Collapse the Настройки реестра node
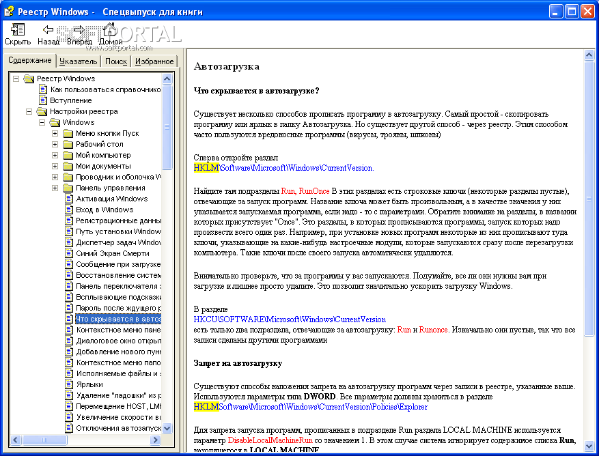599x456 pixels. pyautogui.click(x=29, y=111)
